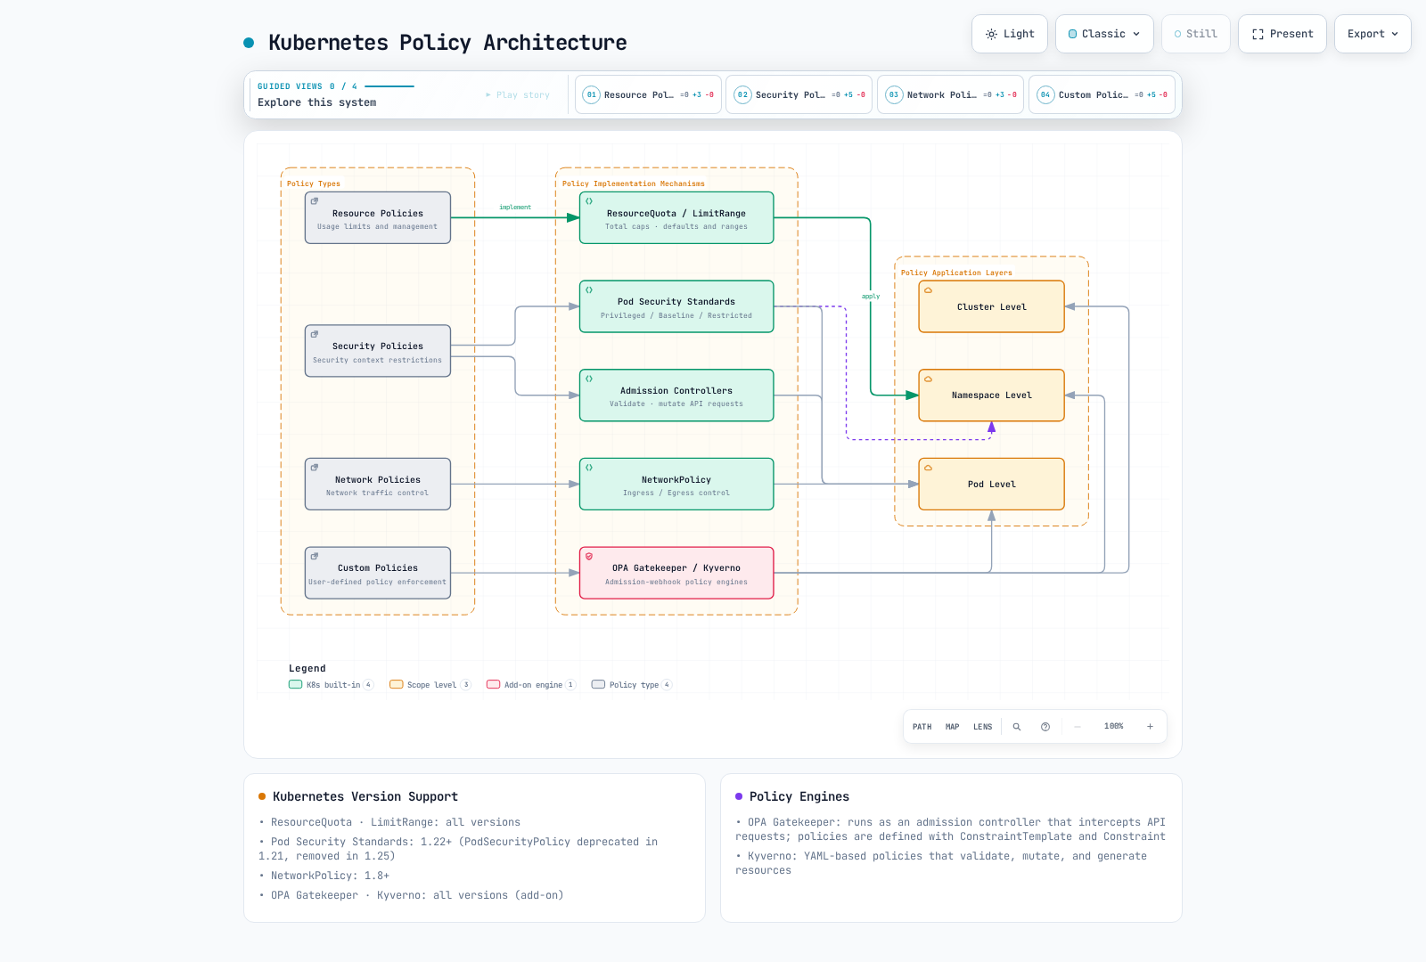Click the icon on Security Policies node

pyautogui.click(x=315, y=335)
